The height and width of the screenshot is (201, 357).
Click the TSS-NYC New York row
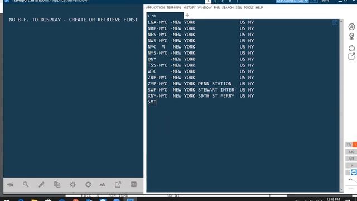(201, 65)
